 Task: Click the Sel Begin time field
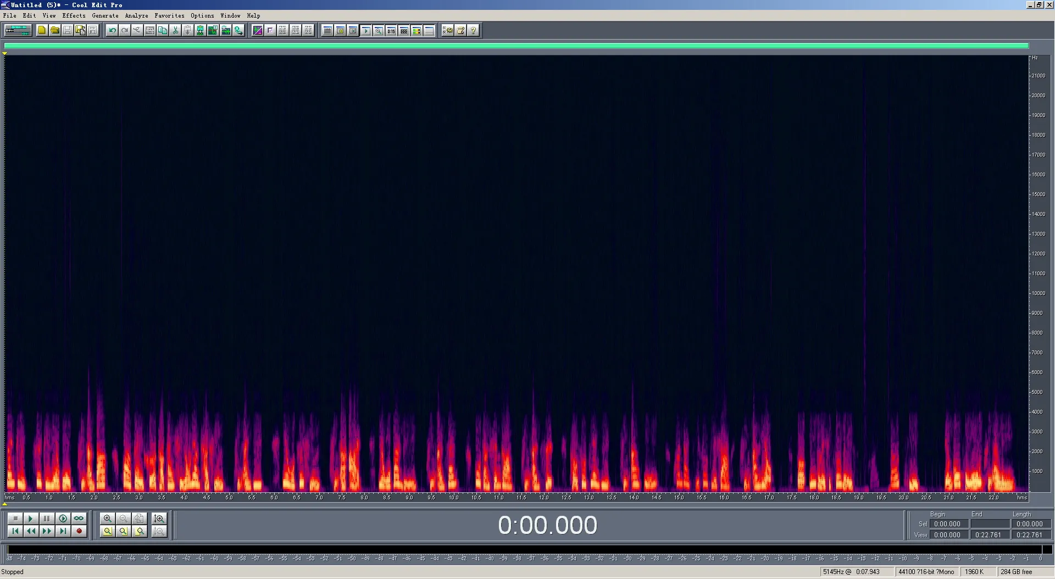pyautogui.click(x=948, y=524)
